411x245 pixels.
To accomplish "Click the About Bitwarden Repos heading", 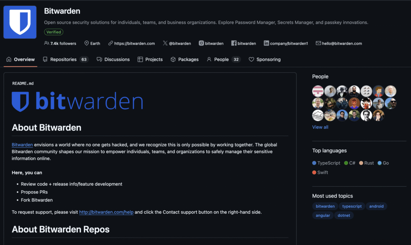I will [x=61, y=229].
